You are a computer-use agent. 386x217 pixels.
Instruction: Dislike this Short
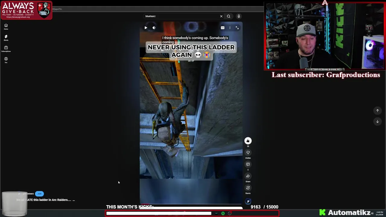coord(248,153)
